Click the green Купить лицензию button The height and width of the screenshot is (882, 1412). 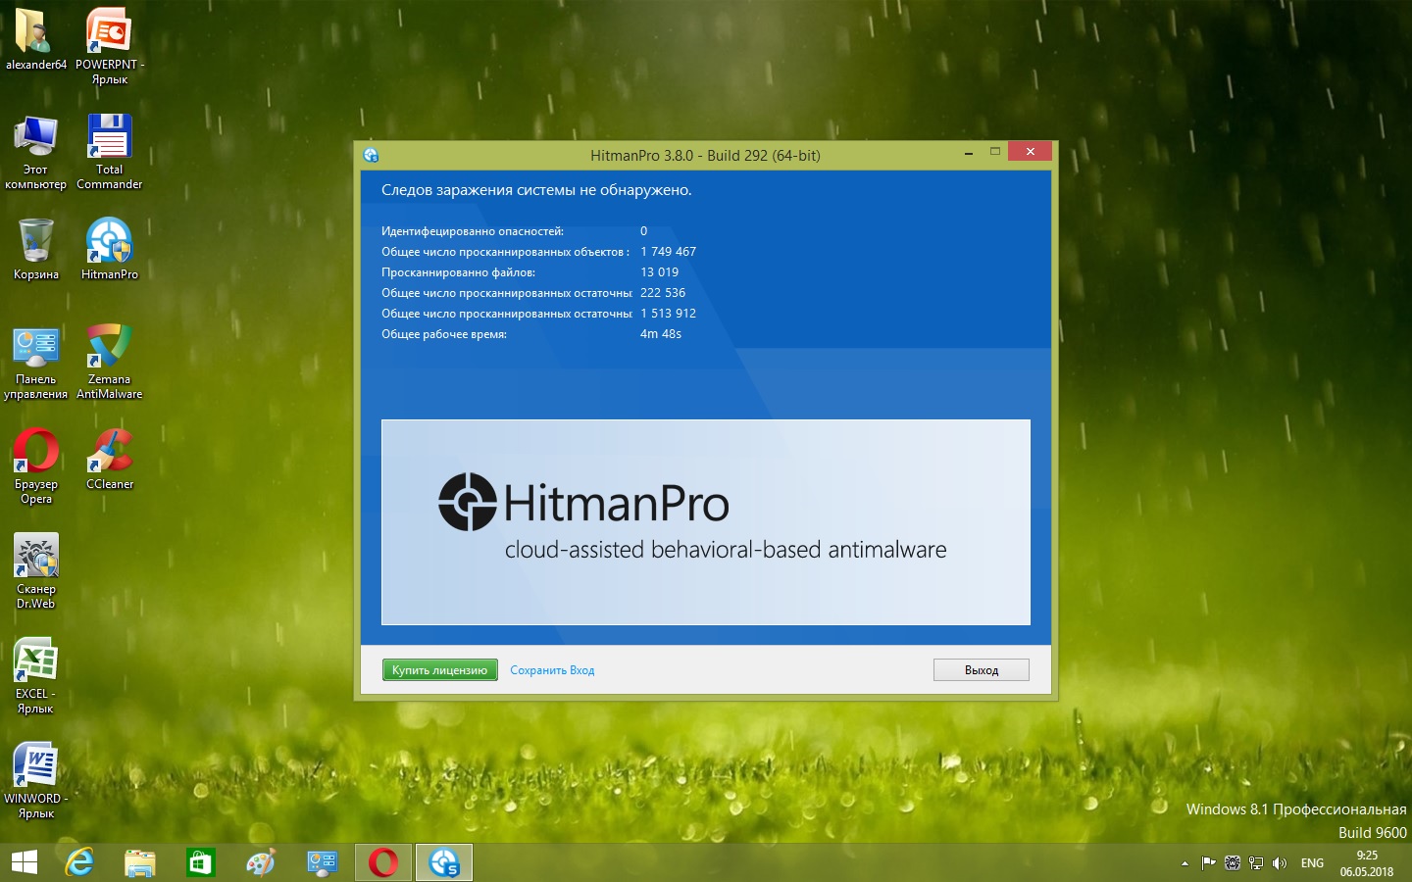coord(439,670)
